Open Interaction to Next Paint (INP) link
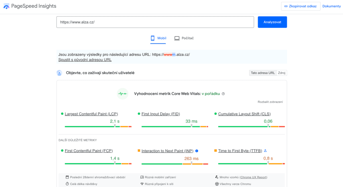The height and width of the screenshot is (187, 343). coord(167,151)
